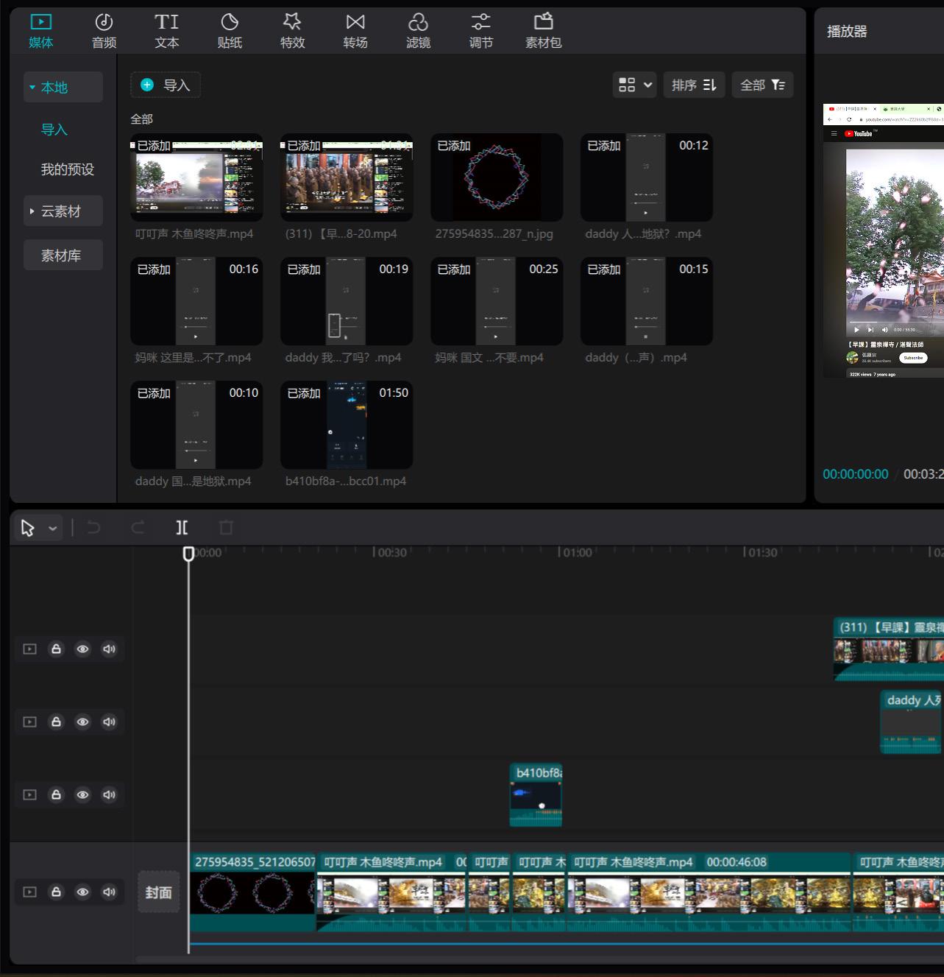
Task: Hide the b410bf8 clip track
Action: (x=82, y=794)
